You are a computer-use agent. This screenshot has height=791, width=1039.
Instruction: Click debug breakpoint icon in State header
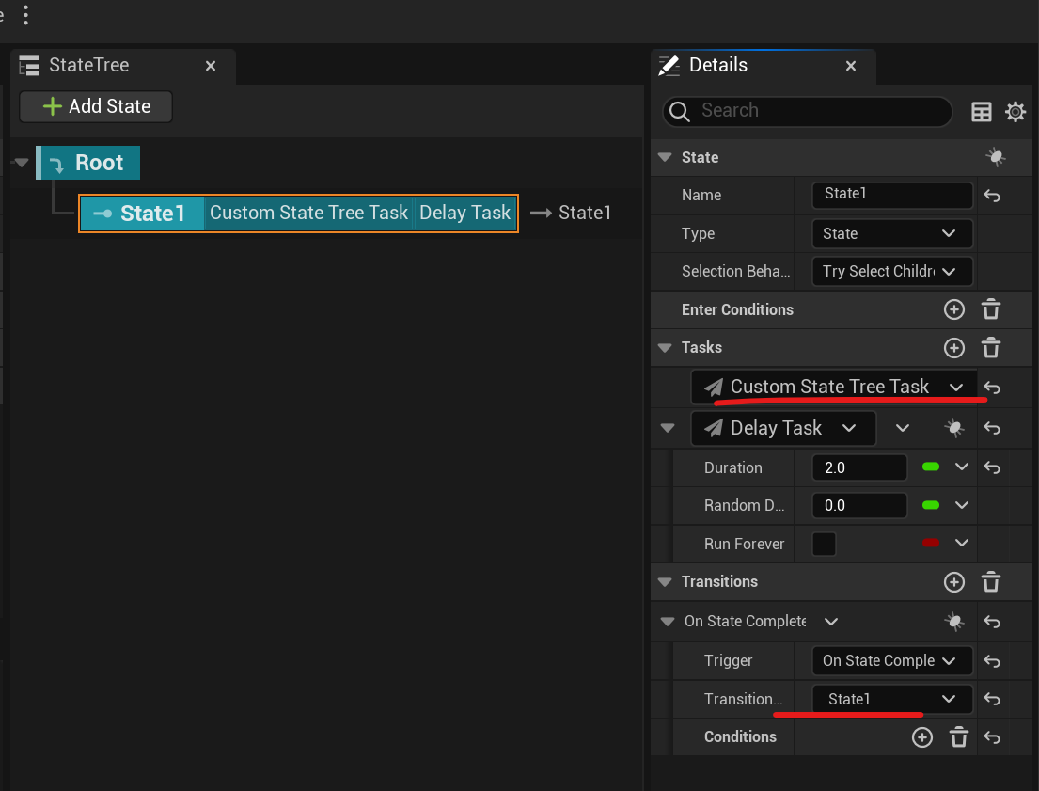(x=996, y=158)
